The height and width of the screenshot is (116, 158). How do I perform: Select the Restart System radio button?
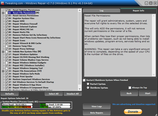88,84
